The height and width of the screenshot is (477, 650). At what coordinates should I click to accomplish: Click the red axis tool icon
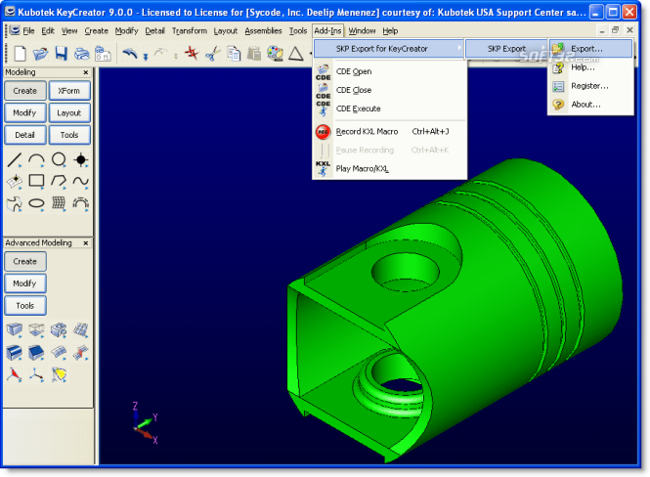pos(15,374)
